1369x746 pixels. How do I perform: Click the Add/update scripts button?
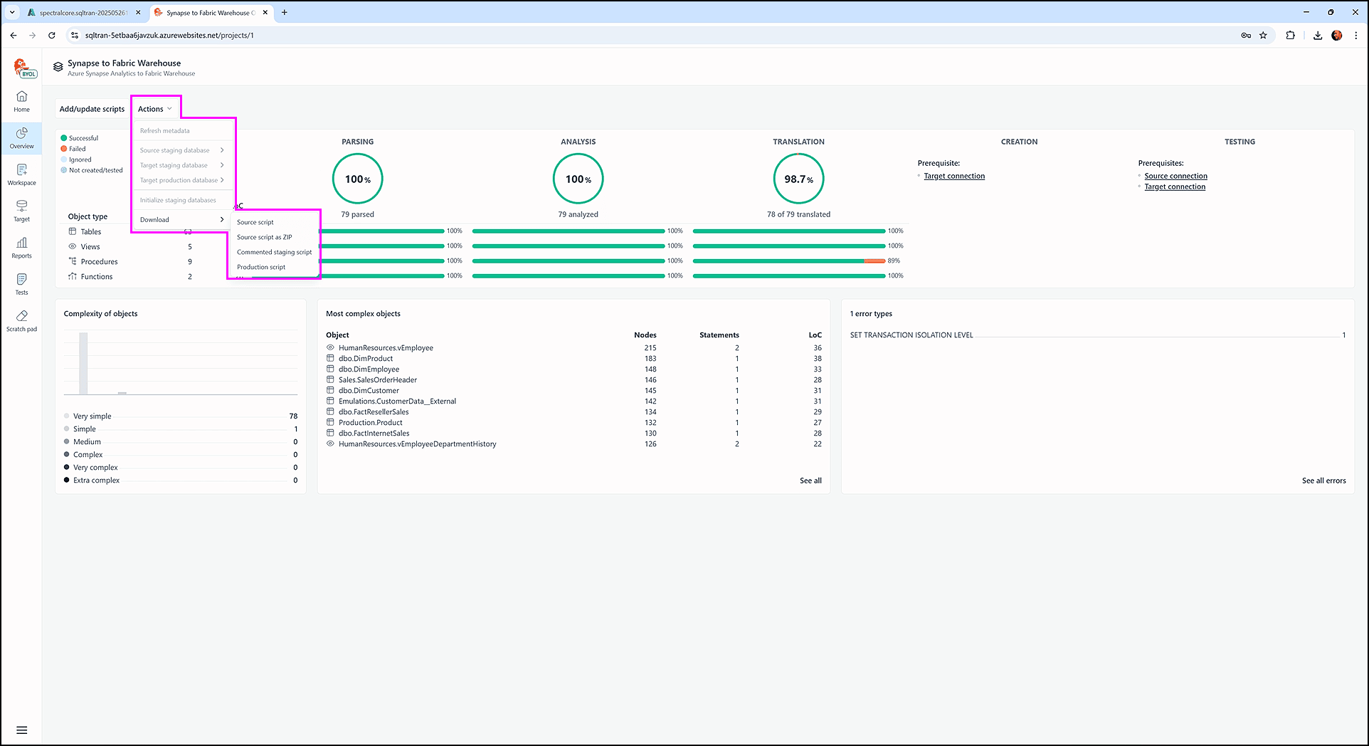click(92, 109)
